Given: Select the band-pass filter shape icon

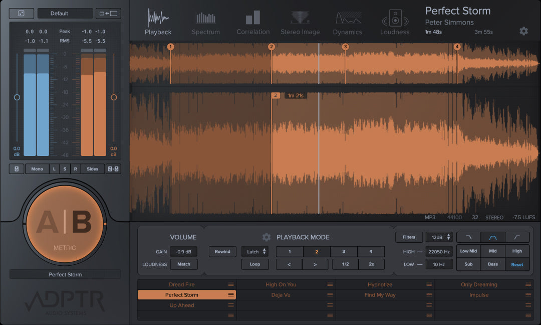Looking at the screenshot, I should tap(493, 237).
